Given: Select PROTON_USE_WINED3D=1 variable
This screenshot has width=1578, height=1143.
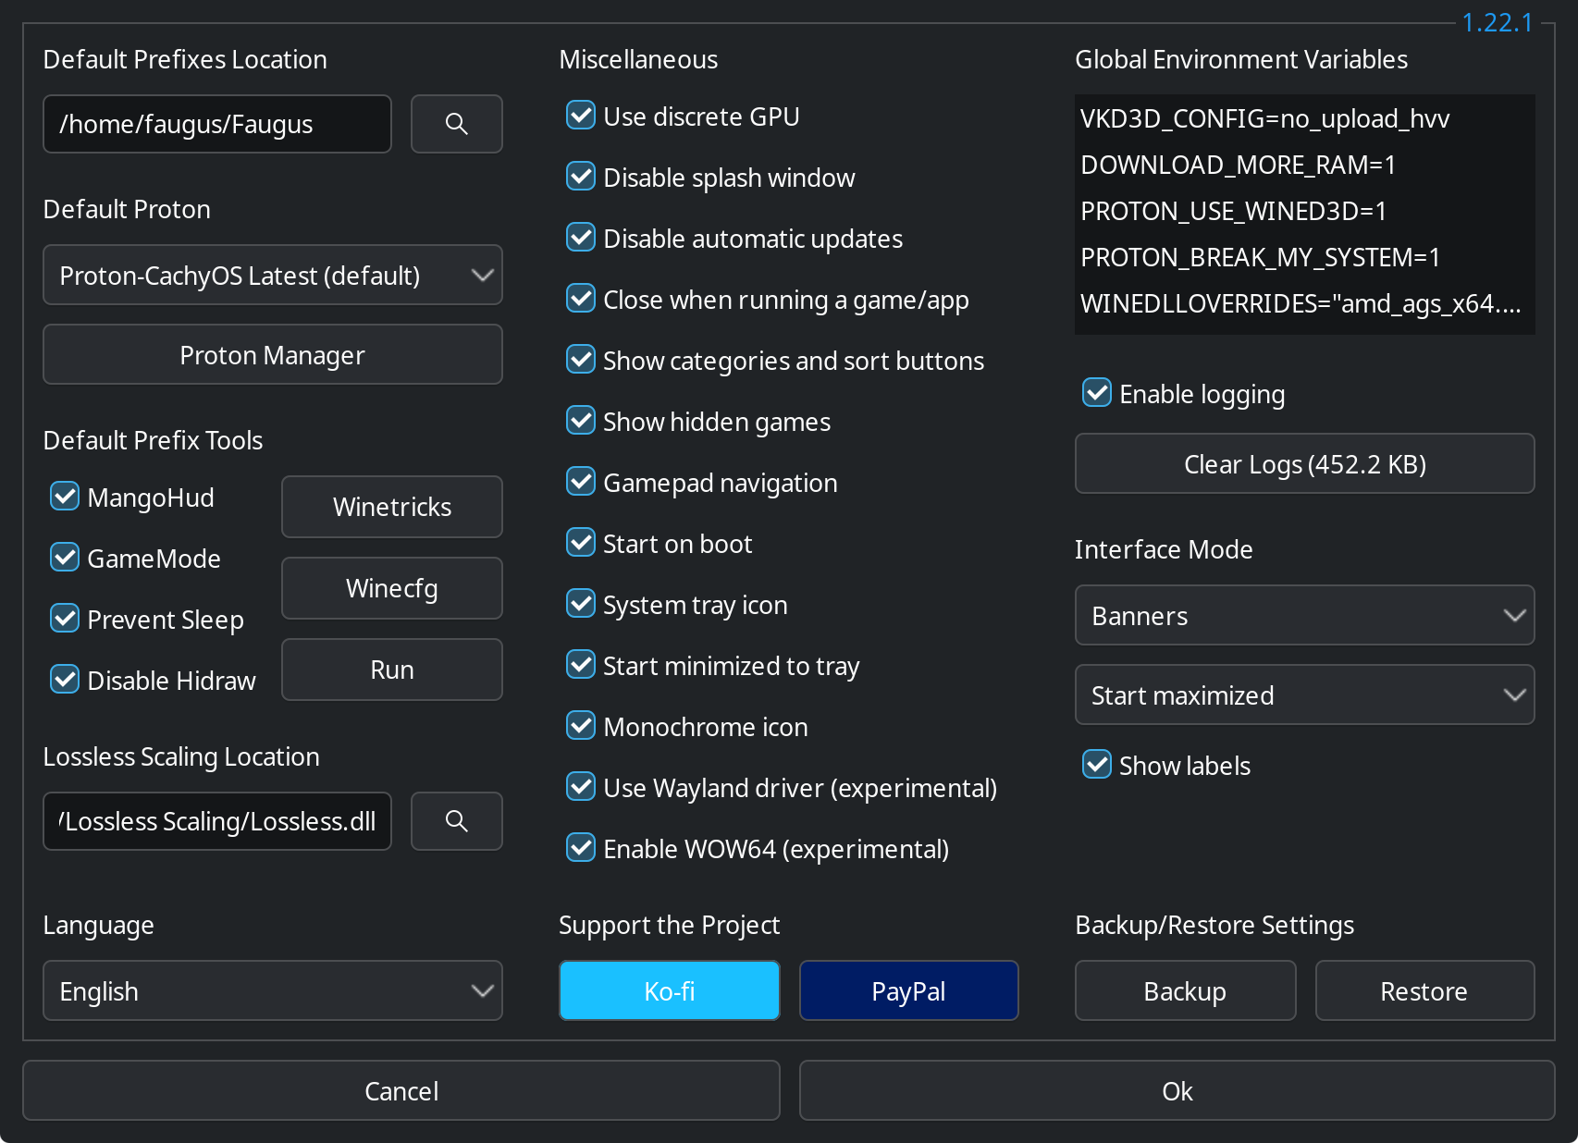Looking at the screenshot, I should (1304, 211).
